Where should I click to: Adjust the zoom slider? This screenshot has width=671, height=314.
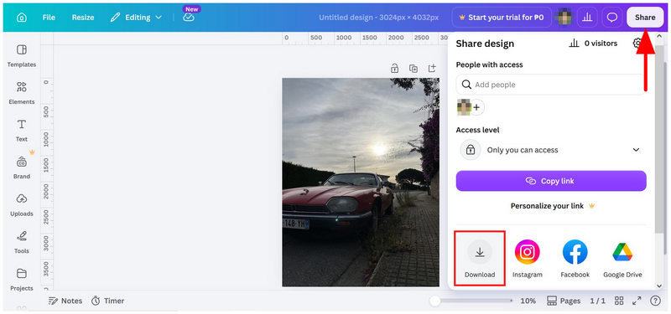[x=471, y=301]
